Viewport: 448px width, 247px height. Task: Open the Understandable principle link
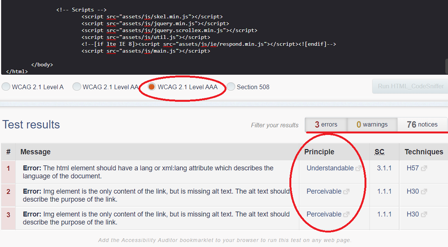pyautogui.click(x=330, y=168)
